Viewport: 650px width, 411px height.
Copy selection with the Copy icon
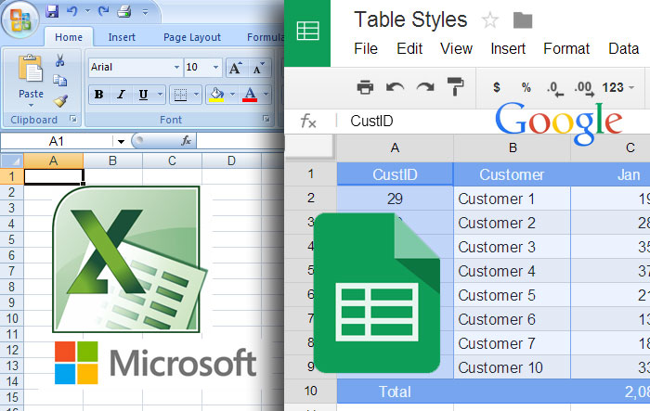(60, 80)
